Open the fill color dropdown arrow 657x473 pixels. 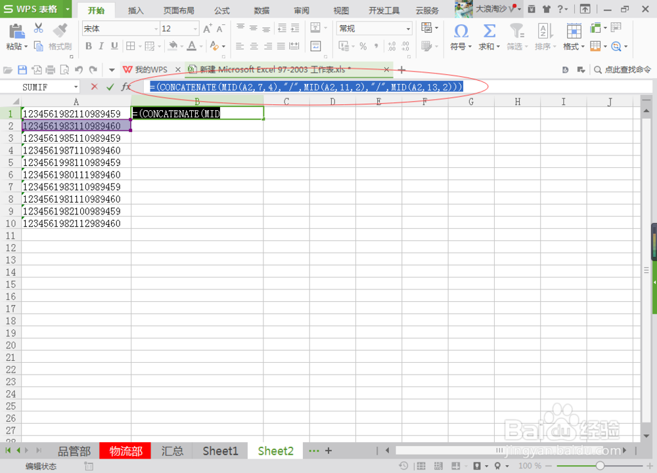(182, 47)
